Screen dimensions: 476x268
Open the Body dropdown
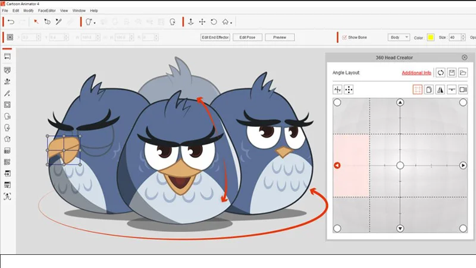coord(399,38)
